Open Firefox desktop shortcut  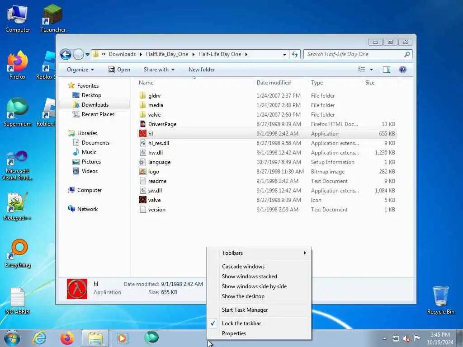pyautogui.click(x=18, y=65)
